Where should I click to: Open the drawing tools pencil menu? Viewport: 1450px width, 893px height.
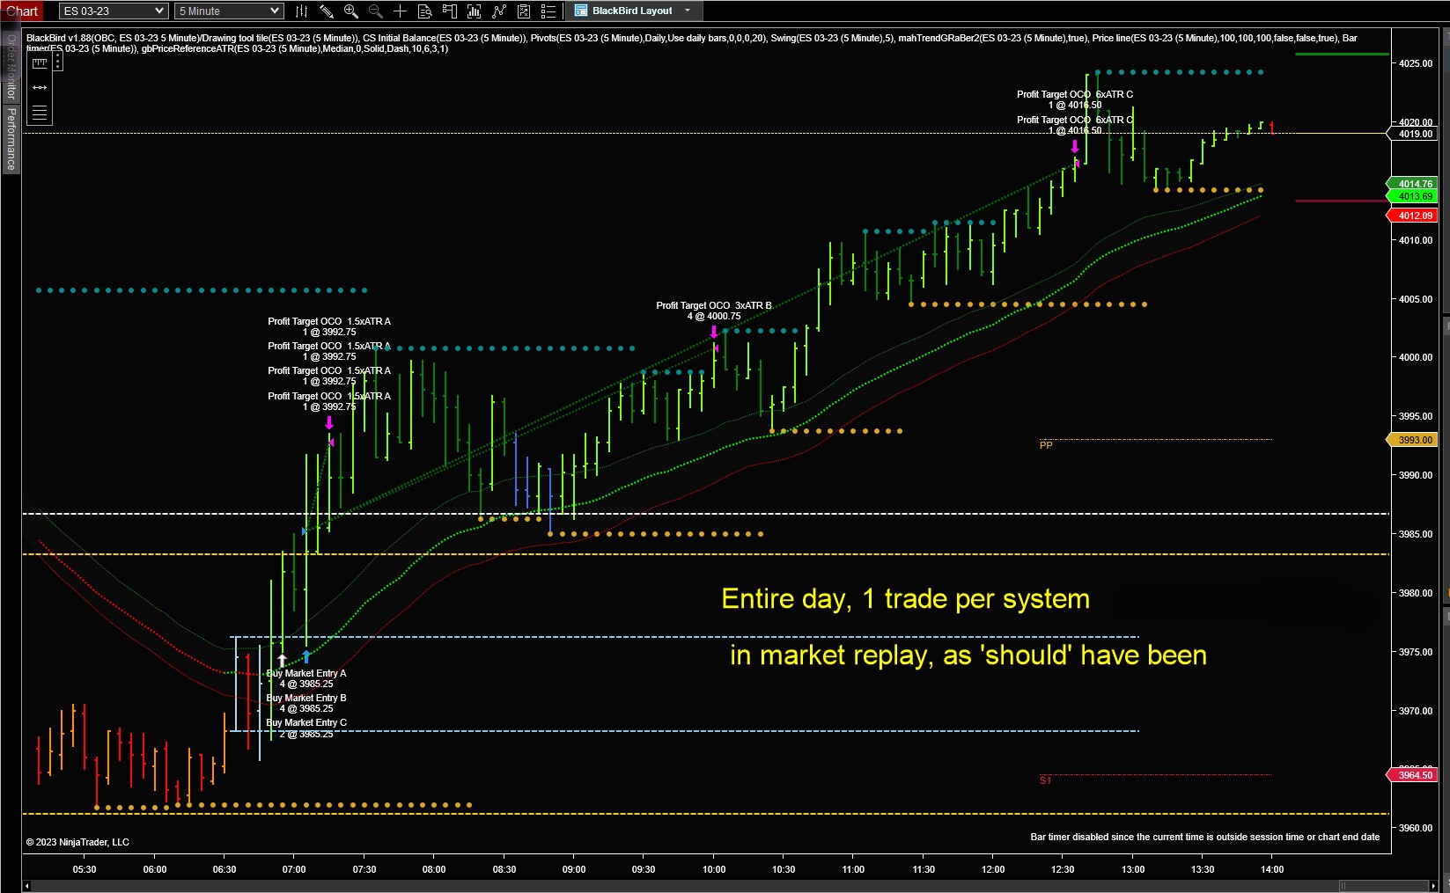(326, 11)
